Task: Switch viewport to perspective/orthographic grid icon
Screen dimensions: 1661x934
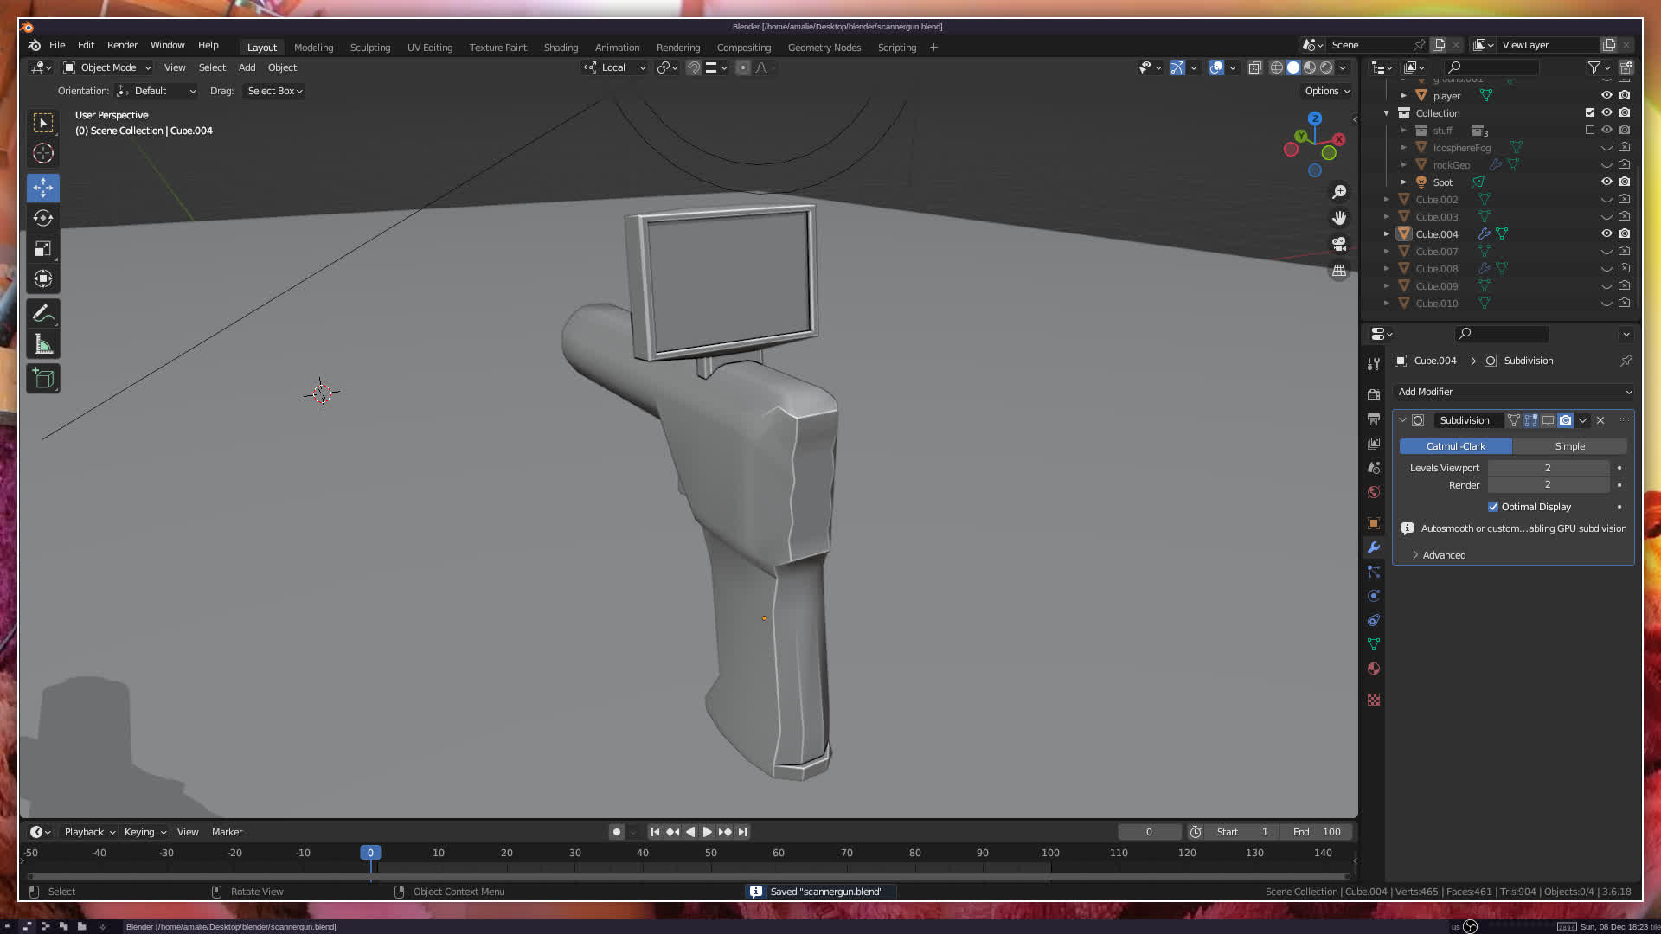Action: [1339, 271]
